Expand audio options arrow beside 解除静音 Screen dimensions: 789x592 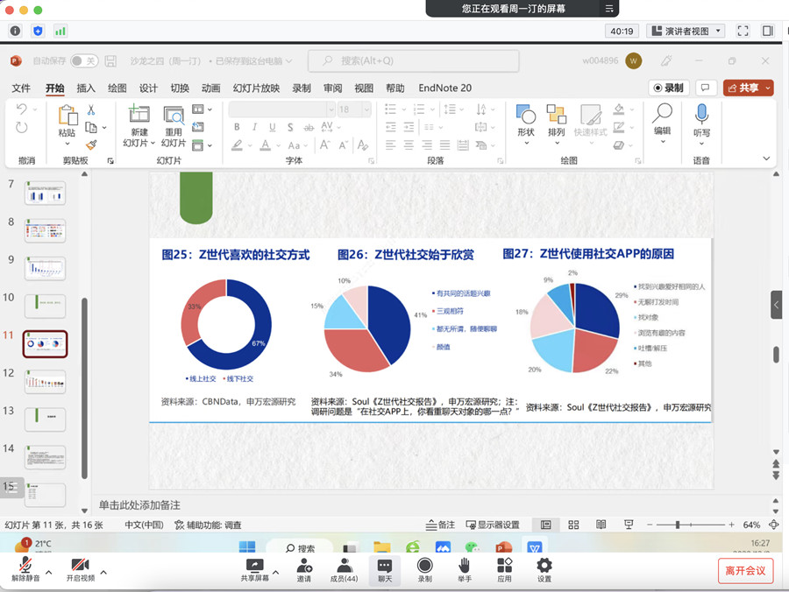coord(49,573)
